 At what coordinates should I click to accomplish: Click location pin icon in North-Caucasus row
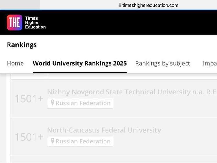tap(52, 141)
